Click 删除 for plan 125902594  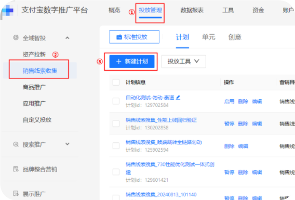coord(229,146)
